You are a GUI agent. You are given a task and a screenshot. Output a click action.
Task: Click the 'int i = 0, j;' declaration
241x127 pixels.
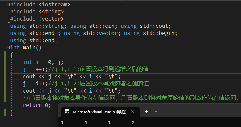[43, 62]
